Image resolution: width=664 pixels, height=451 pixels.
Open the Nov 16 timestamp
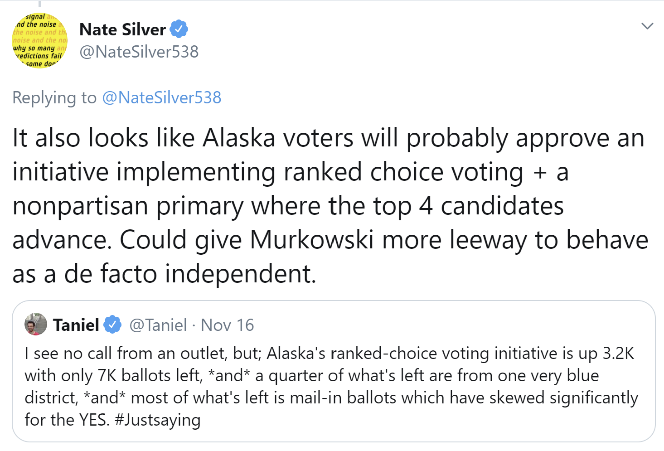coord(227,325)
